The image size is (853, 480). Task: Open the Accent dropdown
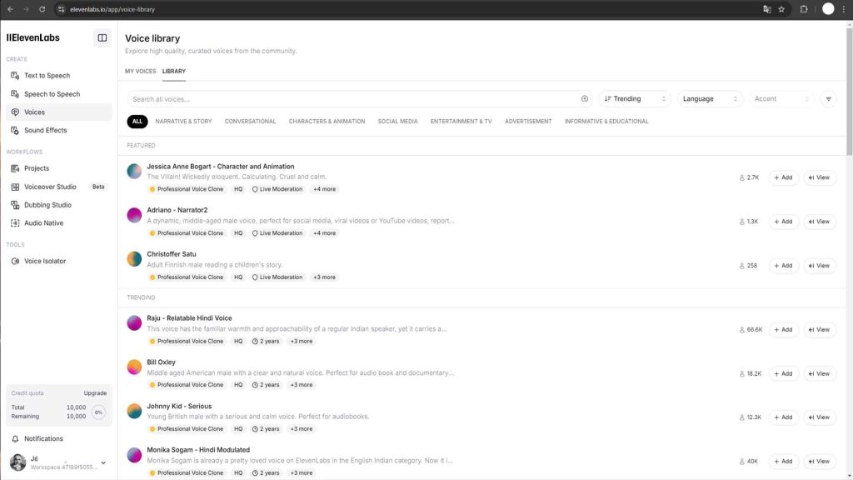click(x=781, y=99)
